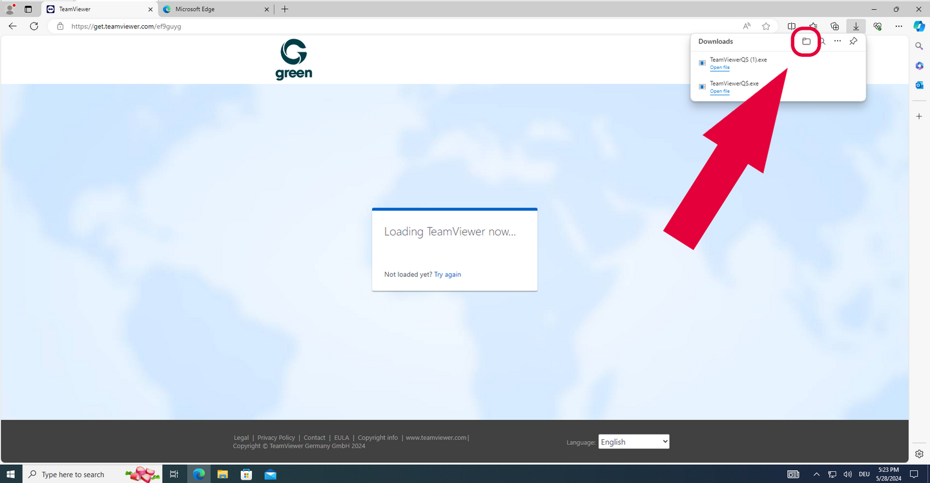
Task: Open Outlook sidebar icon
Action: (x=919, y=85)
